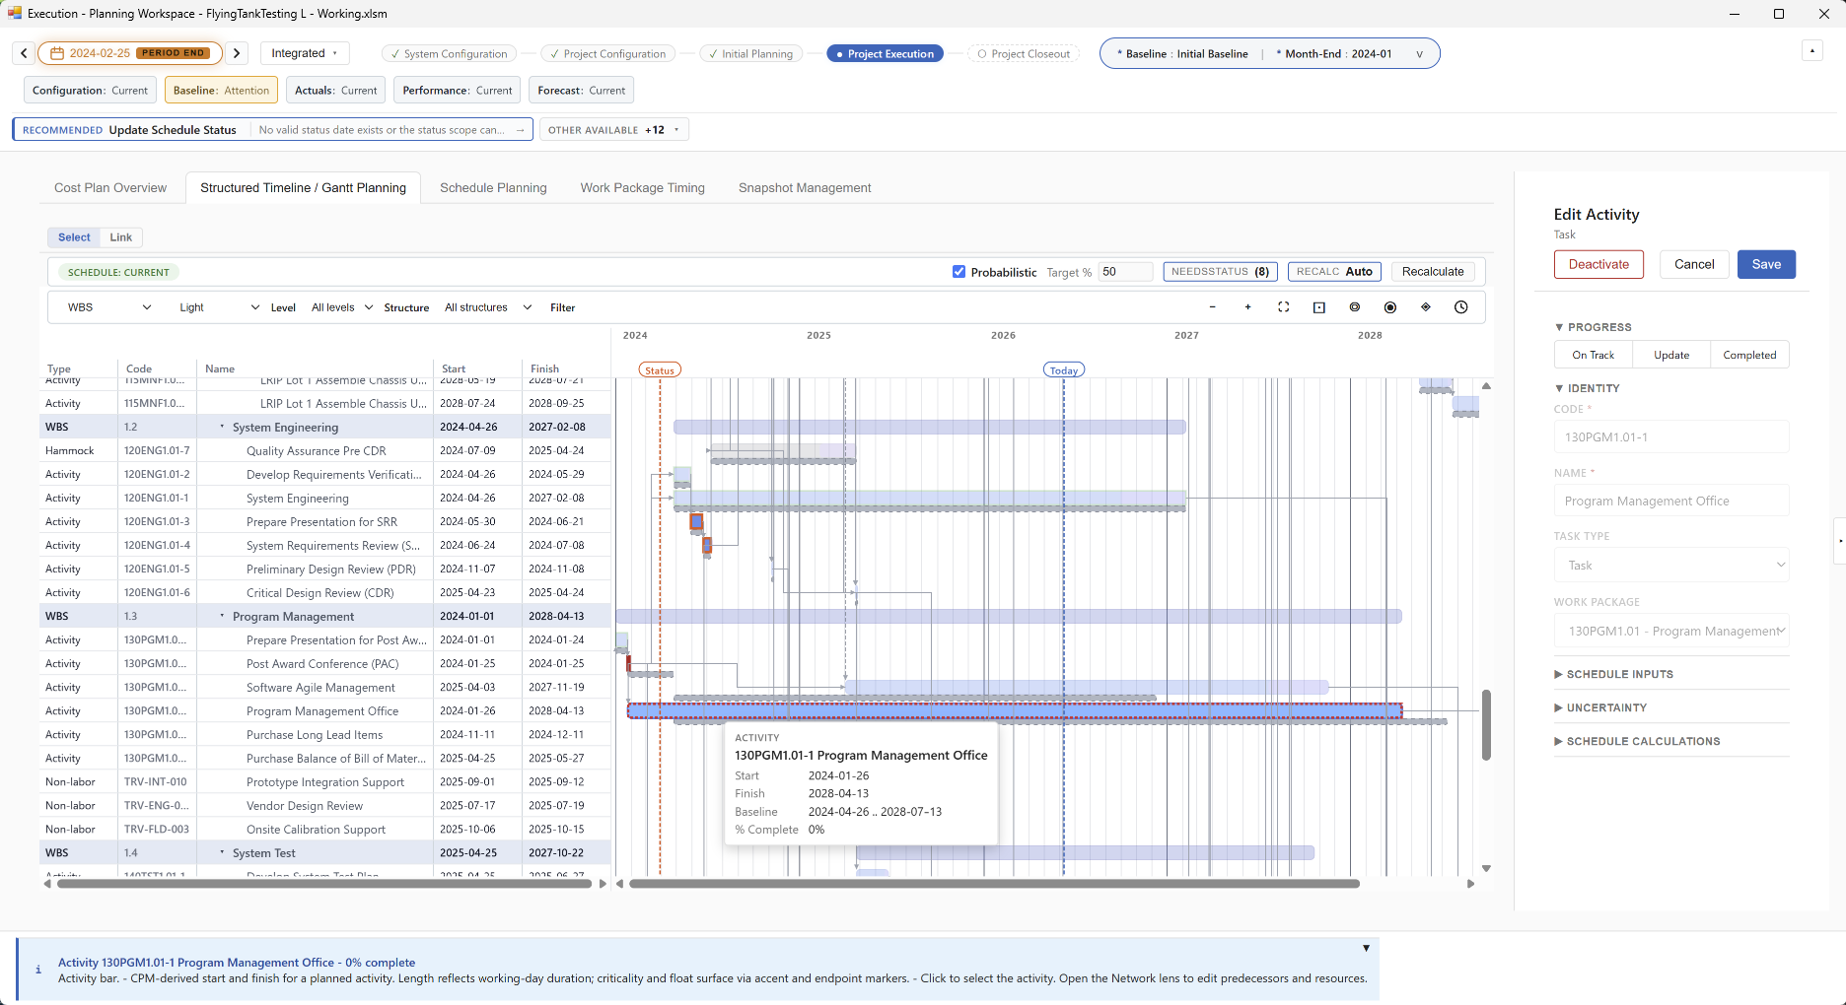The width and height of the screenshot is (1846, 1005).
Task: Open the All structures dropdown
Action: [x=487, y=307]
